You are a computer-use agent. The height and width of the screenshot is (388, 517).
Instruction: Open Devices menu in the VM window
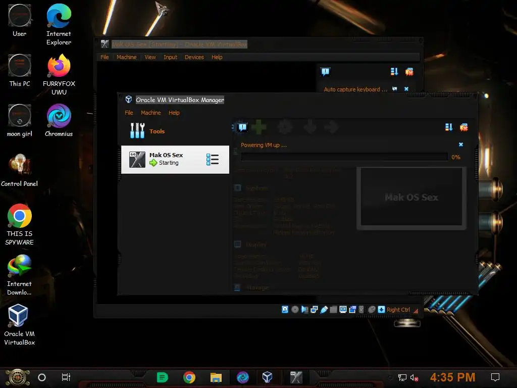click(x=194, y=57)
